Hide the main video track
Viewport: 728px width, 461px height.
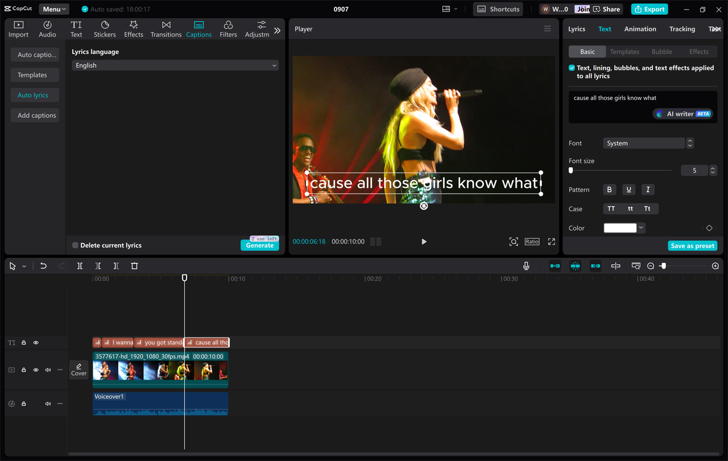click(x=36, y=370)
